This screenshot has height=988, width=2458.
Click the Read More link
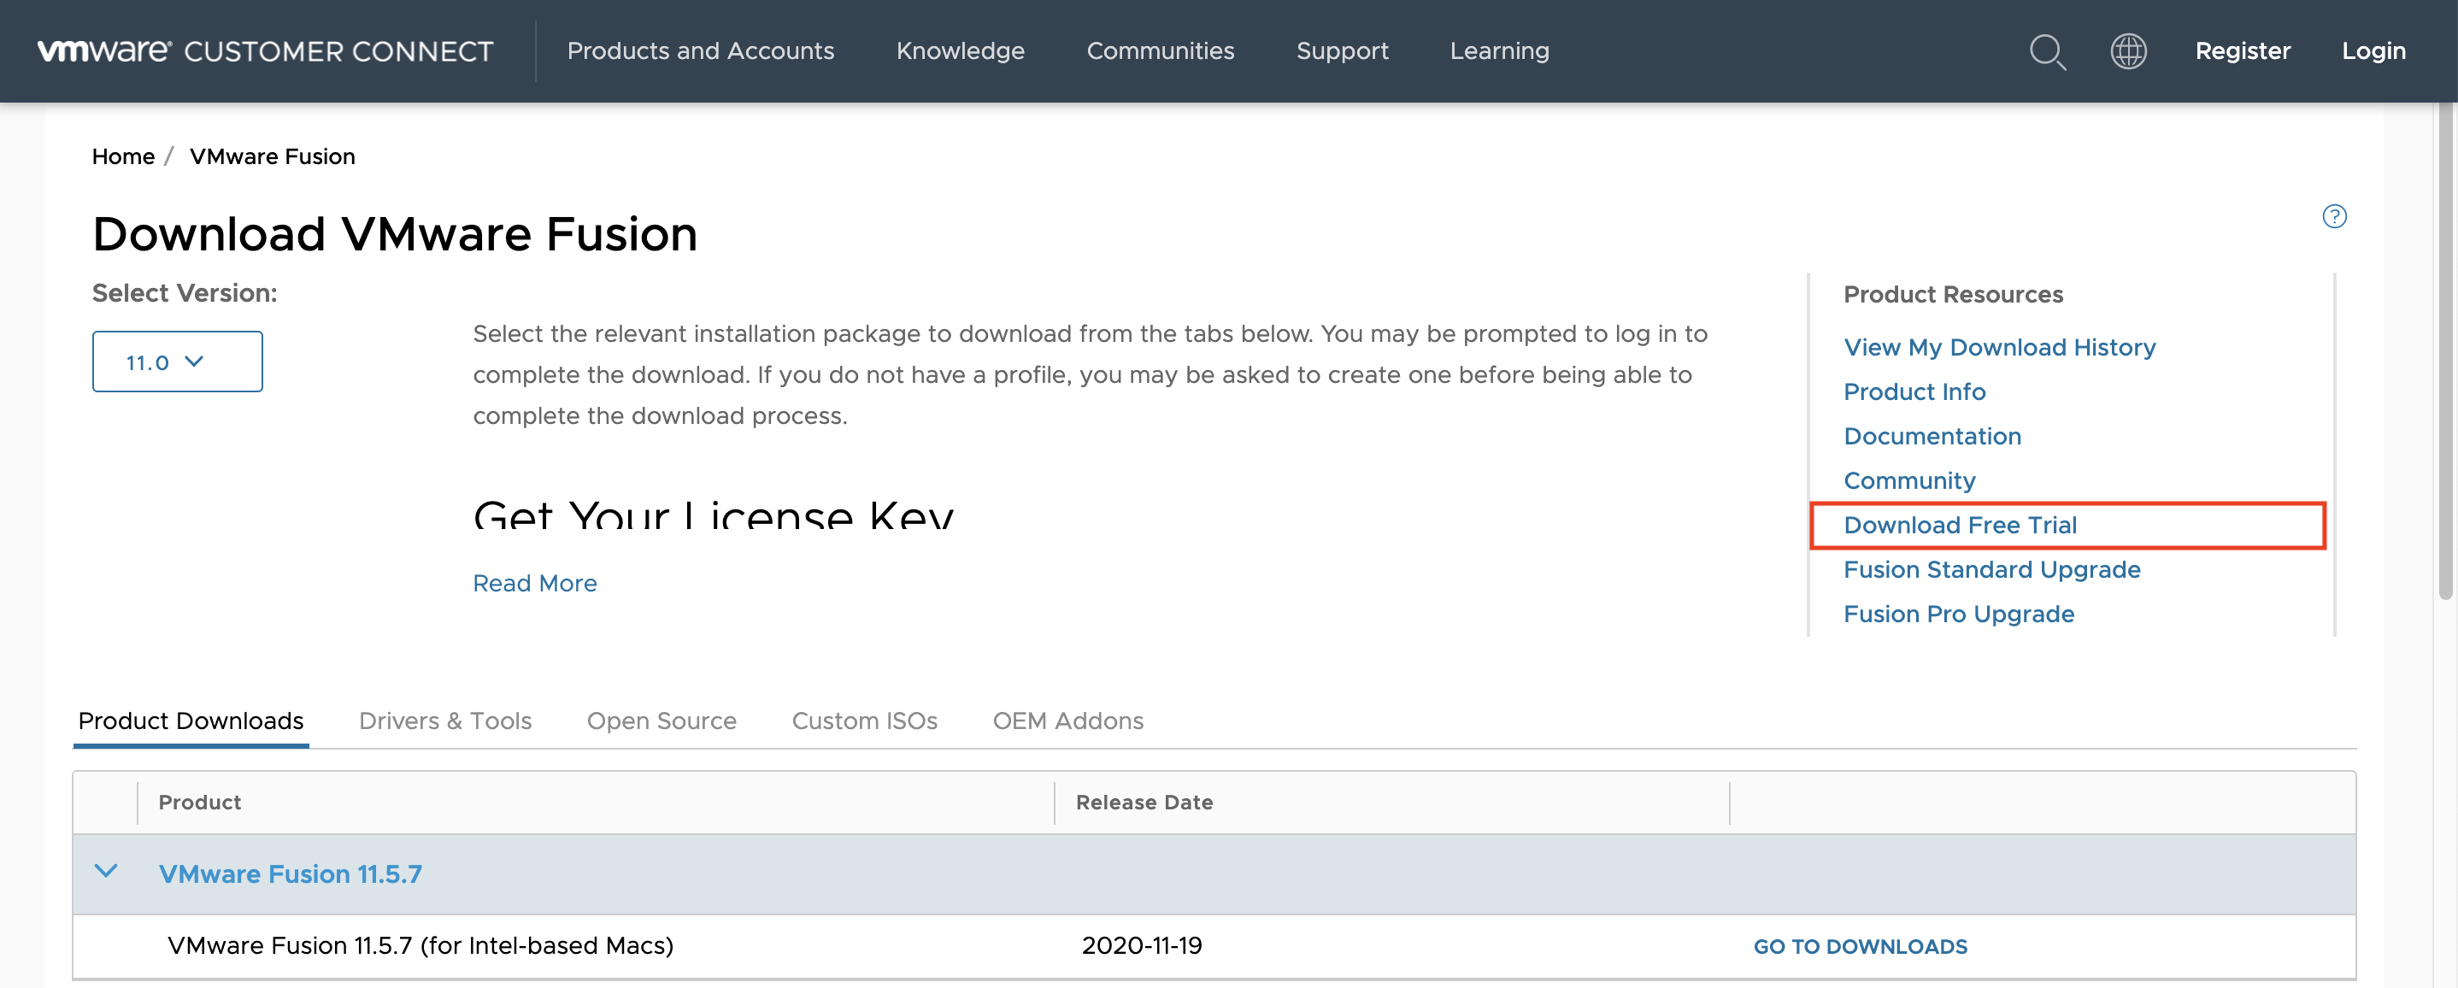click(534, 583)
